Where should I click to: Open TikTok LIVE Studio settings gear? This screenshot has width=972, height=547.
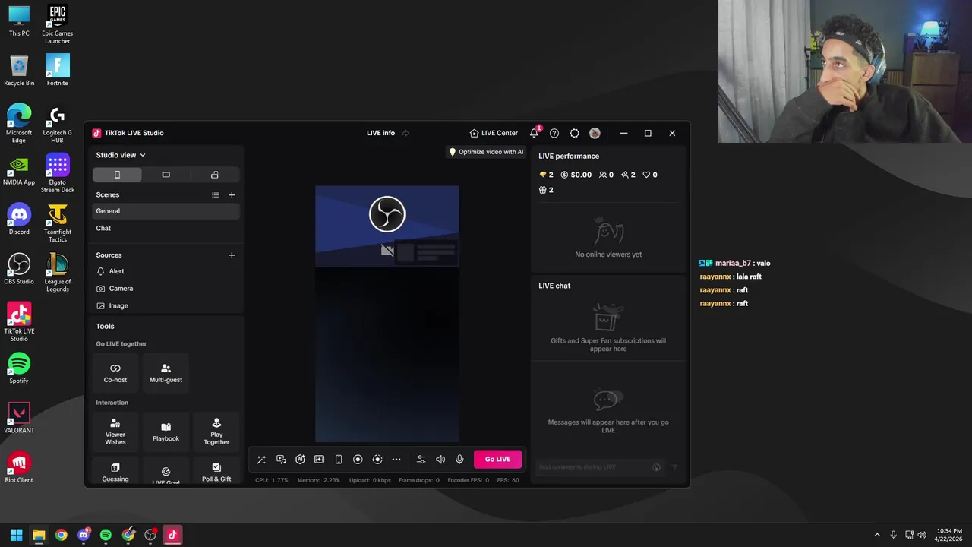tap(574, 133)
